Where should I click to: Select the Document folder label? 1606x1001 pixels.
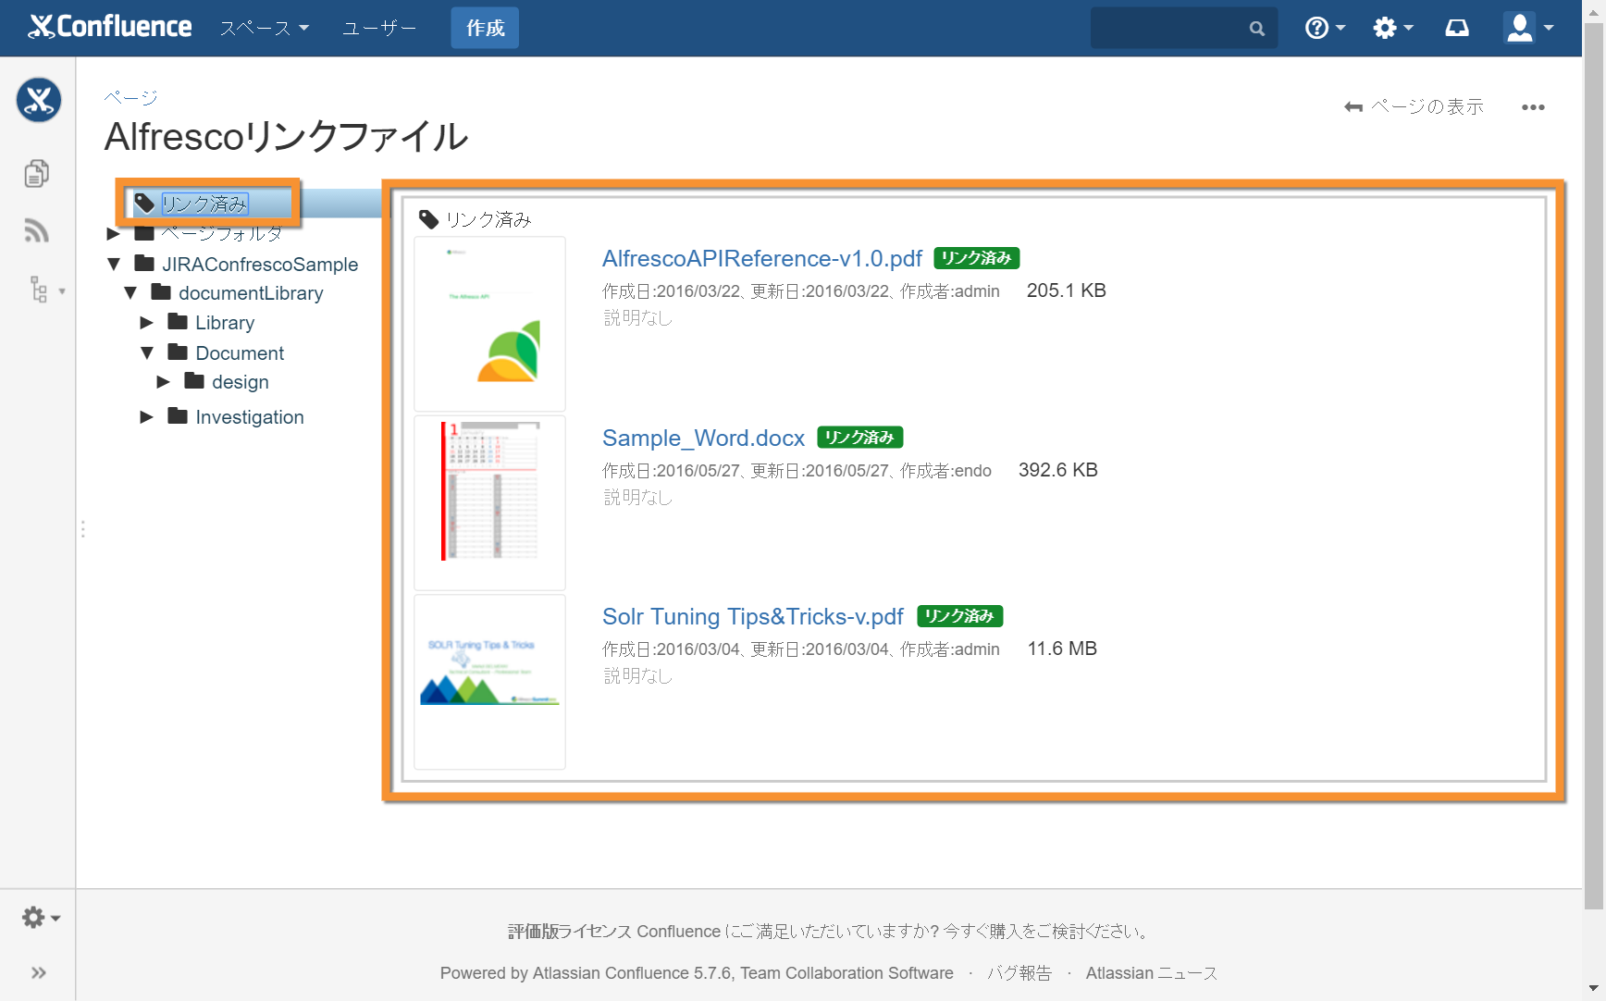click(x=240, y=353)
